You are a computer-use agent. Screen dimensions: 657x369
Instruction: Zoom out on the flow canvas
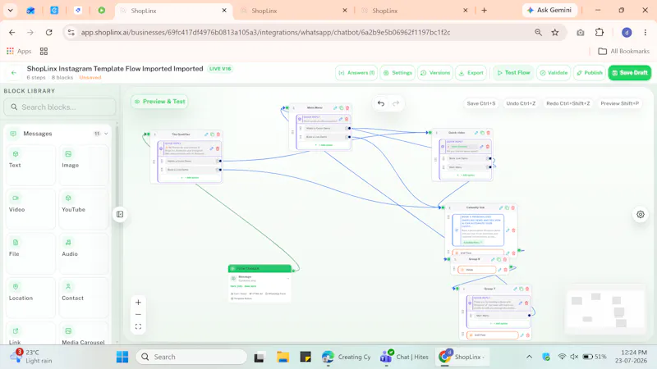138,314
